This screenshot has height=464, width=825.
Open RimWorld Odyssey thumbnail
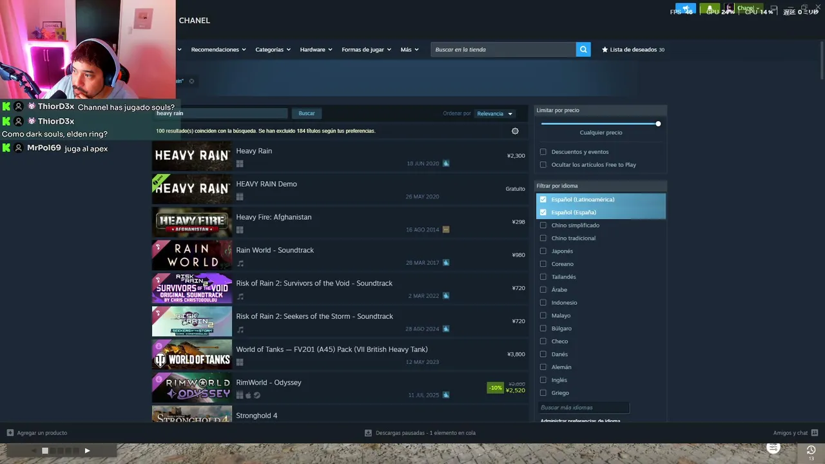point(192,387)
